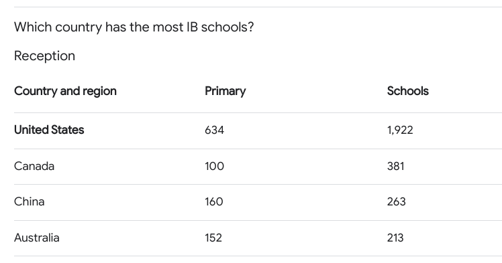This screenshot has width=502, height=263.
Task: Select the value 1,922 in Schools column
Action: coord(400,130)
